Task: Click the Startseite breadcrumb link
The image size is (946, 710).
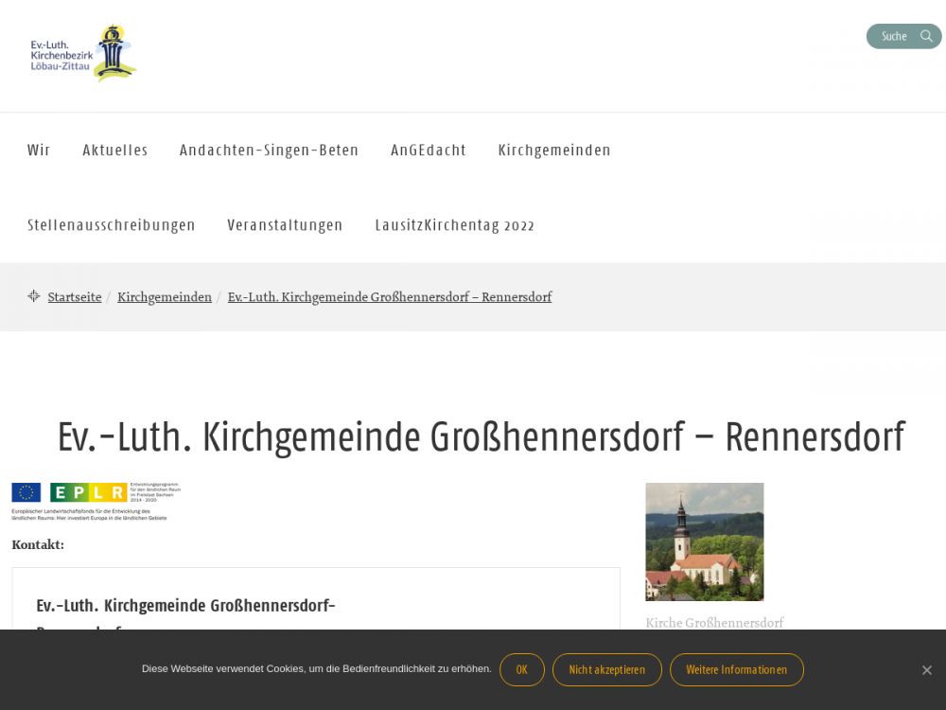Action: [75, 297]
